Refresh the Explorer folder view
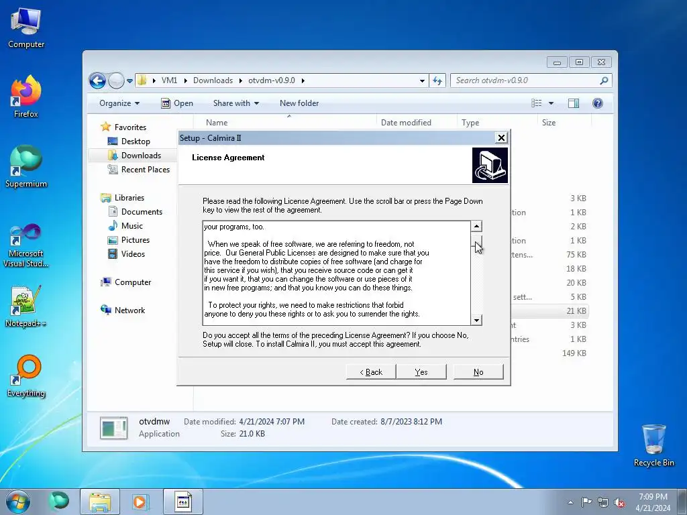This screenshot has width=687, height=515. point(437,80)
